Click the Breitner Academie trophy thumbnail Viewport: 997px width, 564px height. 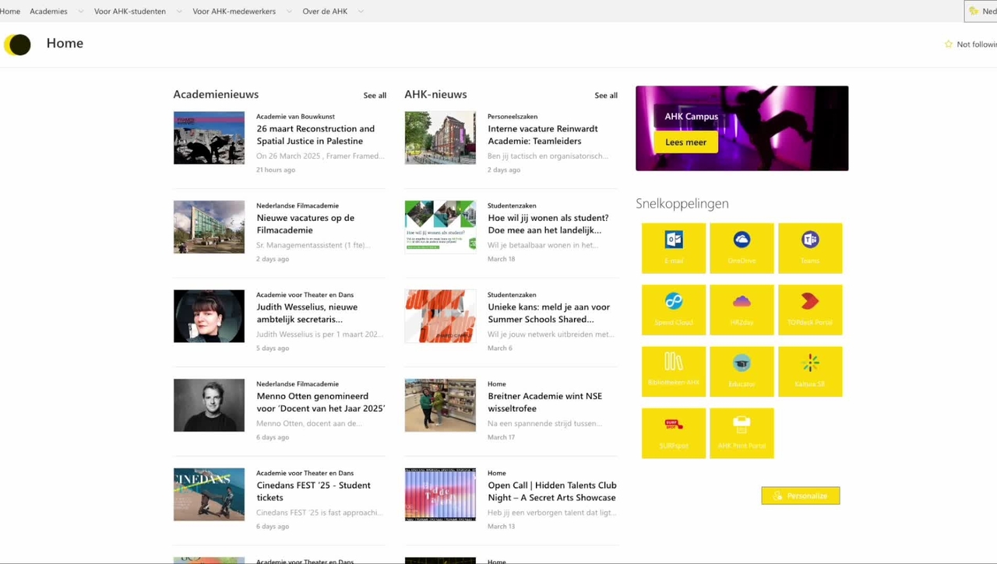coord(440,405)
